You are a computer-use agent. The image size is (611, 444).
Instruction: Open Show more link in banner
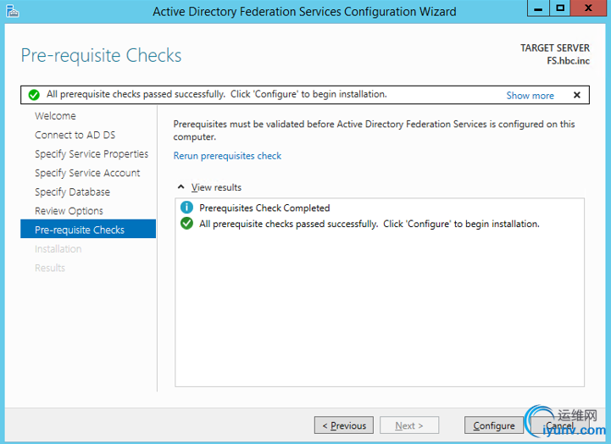530,96
